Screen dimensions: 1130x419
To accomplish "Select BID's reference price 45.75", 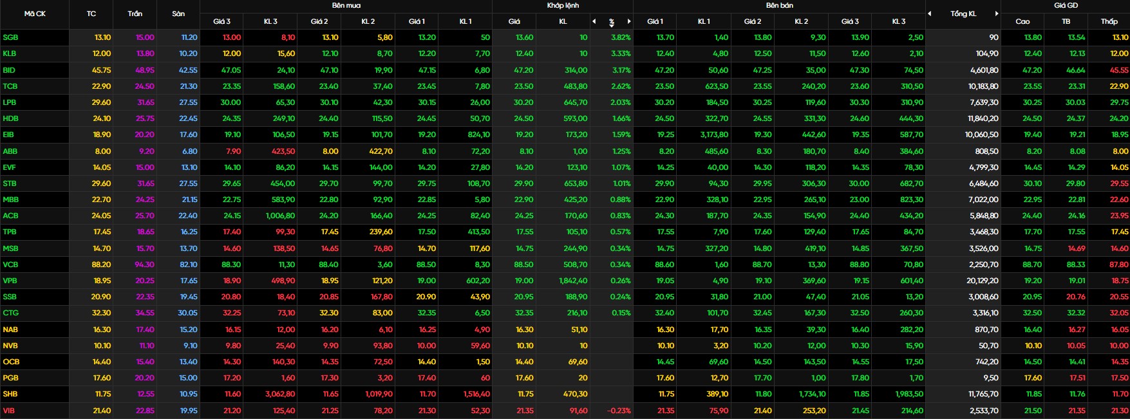I will pyautogui.click(x=101, y=70).
